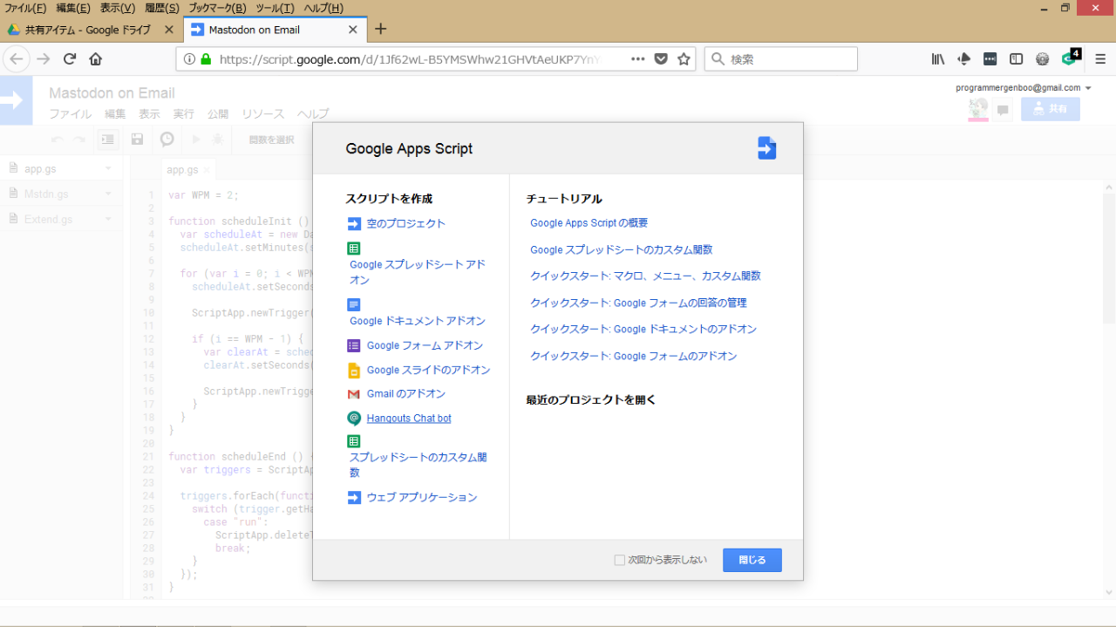
Task: Bookmark this page with star icon
Action: 684,59
